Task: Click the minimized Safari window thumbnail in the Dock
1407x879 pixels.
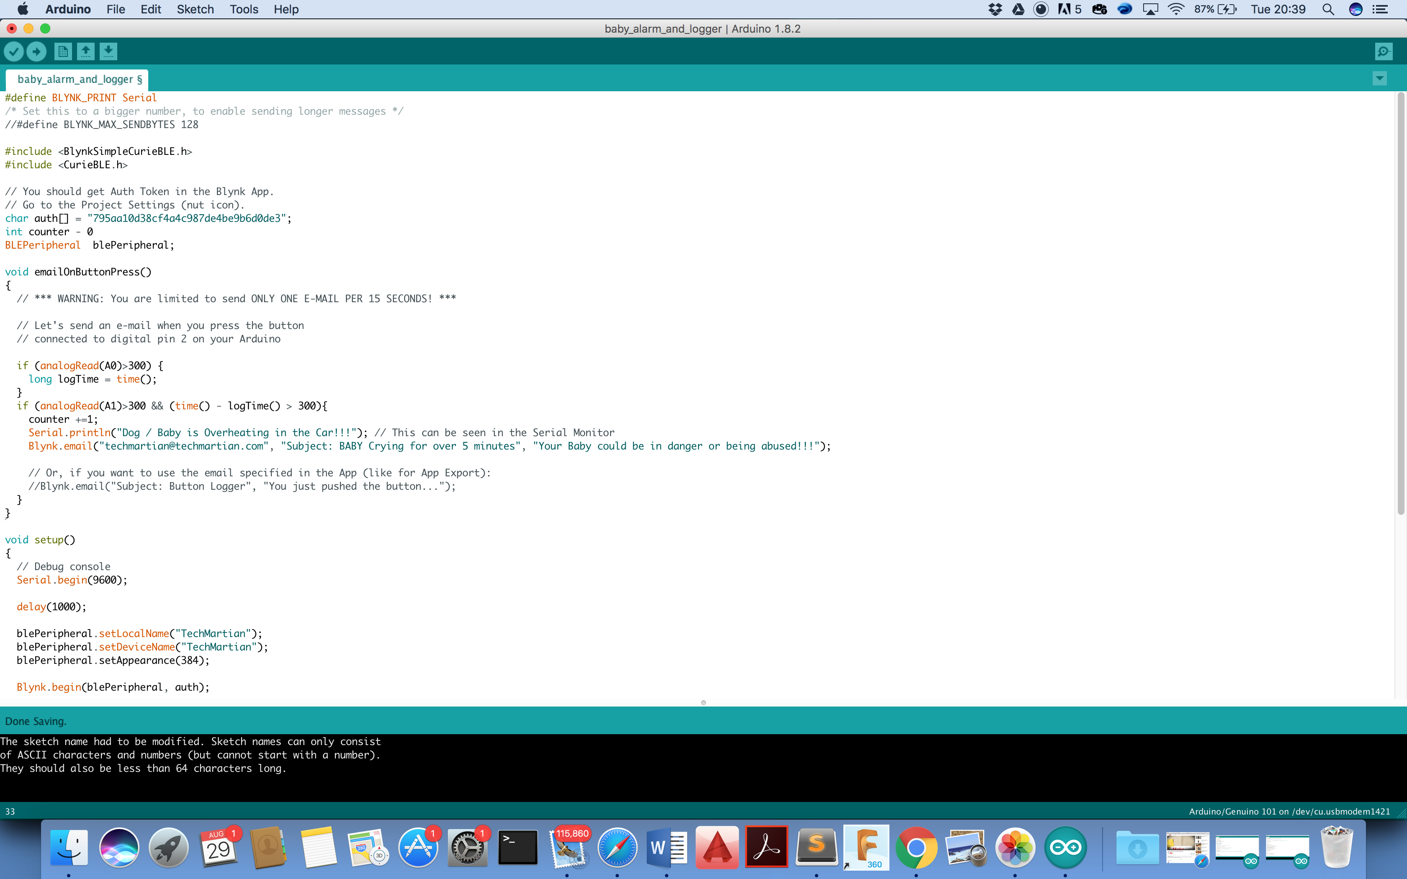Action: coord(1188,849)
